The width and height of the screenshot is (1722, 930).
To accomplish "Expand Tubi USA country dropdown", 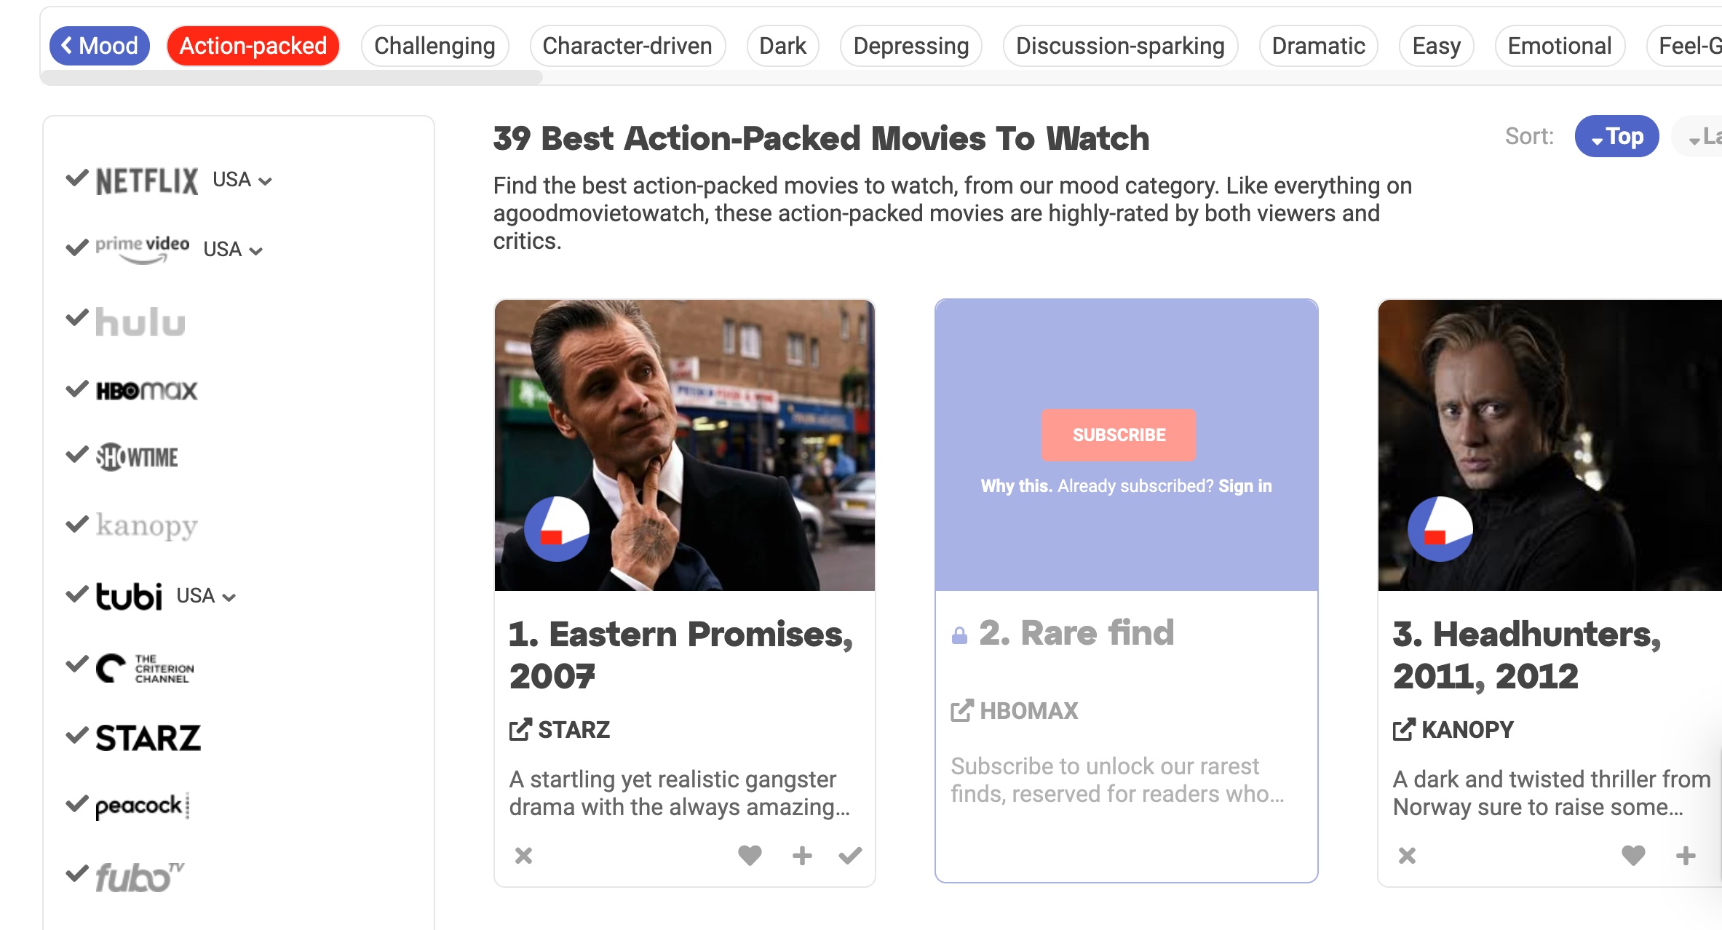I will (206, 596).
